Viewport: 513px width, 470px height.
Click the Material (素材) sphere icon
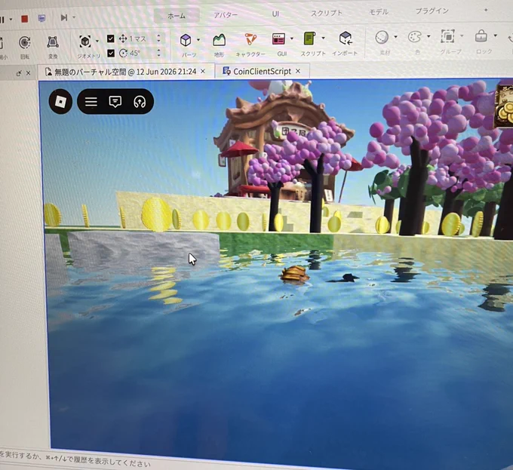pos(382,37)
